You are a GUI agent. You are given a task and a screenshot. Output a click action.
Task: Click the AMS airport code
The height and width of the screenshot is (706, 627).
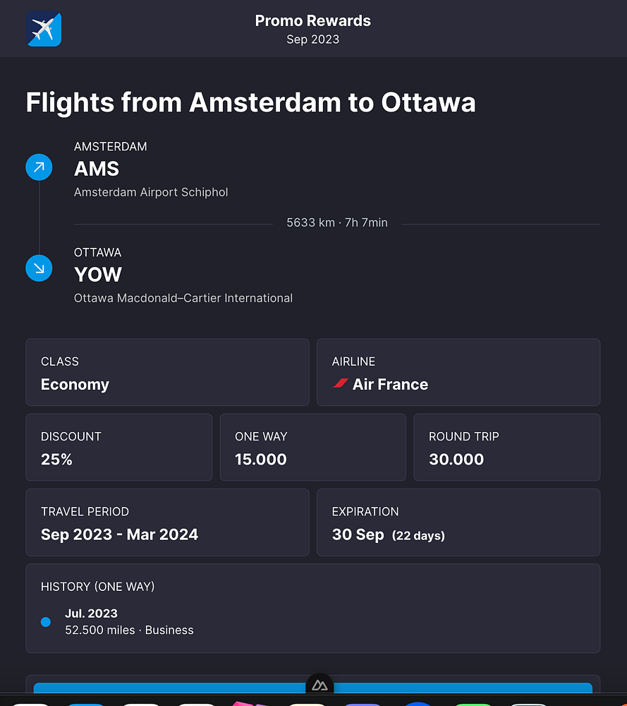[x=97, y=169]
